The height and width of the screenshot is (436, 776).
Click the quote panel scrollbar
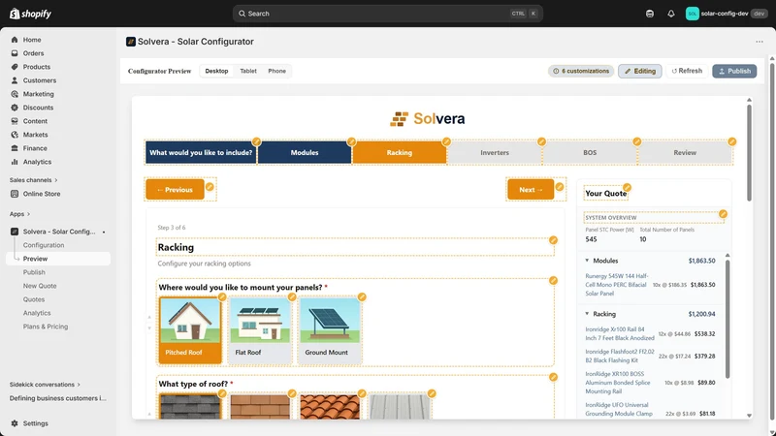coord(727,319)
